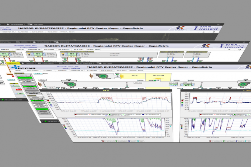Click refresh icon in middle window
The image size is (251, 167).
pos(240,50)
